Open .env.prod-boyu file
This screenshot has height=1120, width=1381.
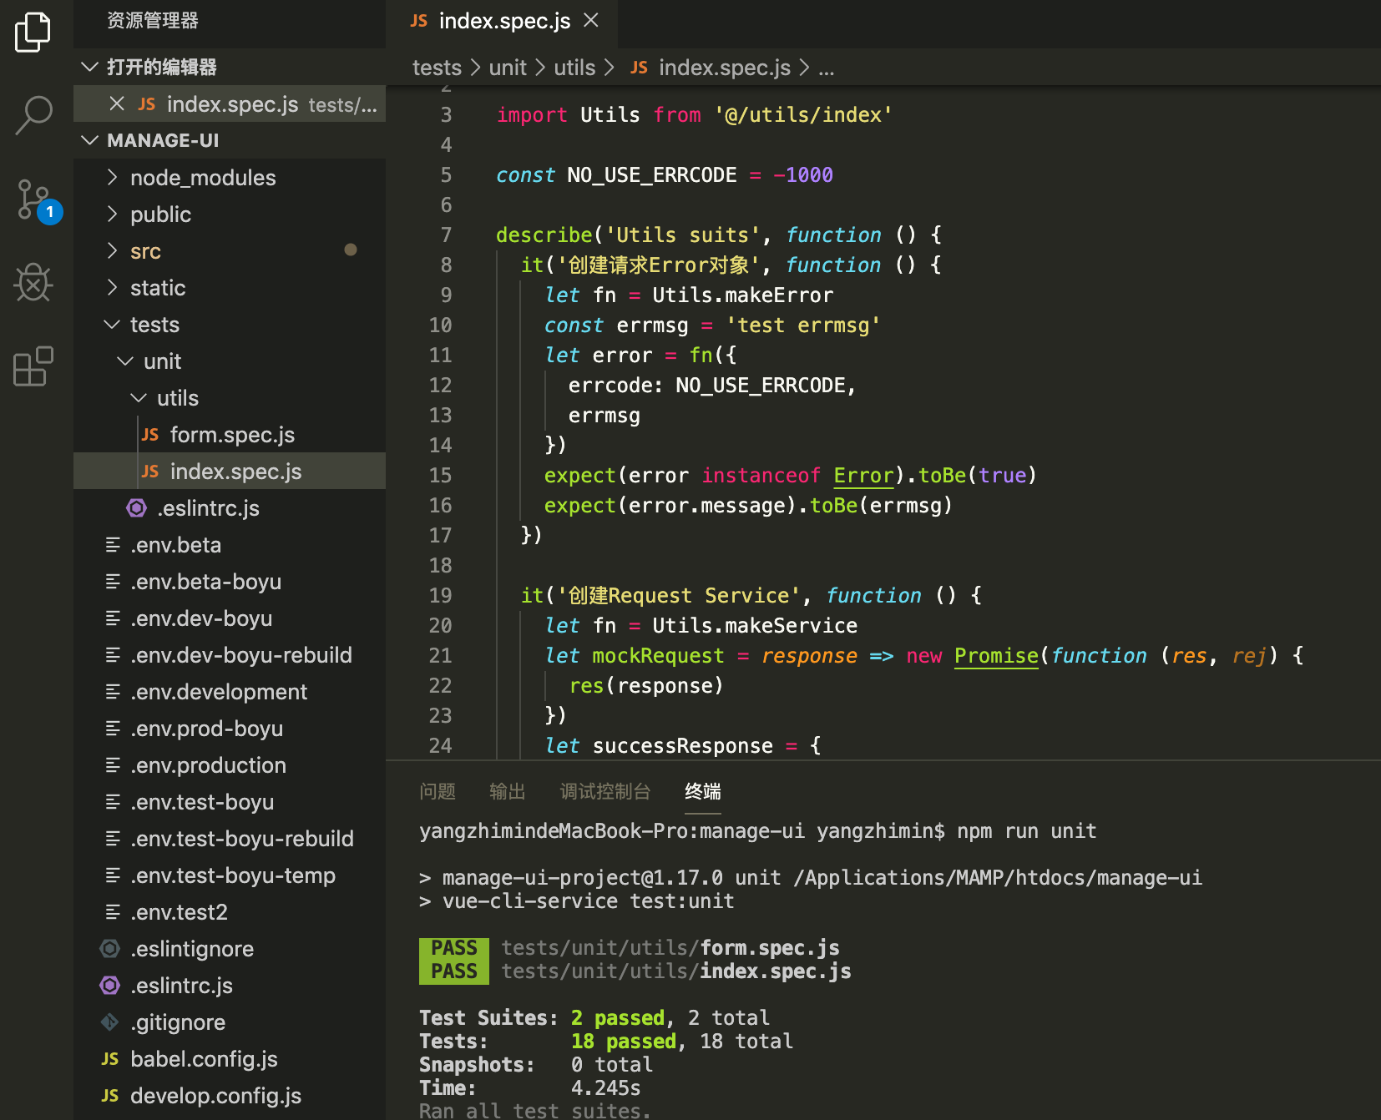coord(230,729)
